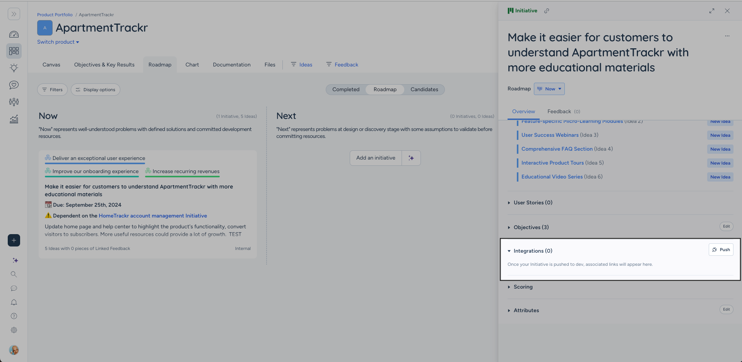This screenshot has height=362, width=742.
Task: Click the dependency warning triangle icon
Action: pos(48,216)
